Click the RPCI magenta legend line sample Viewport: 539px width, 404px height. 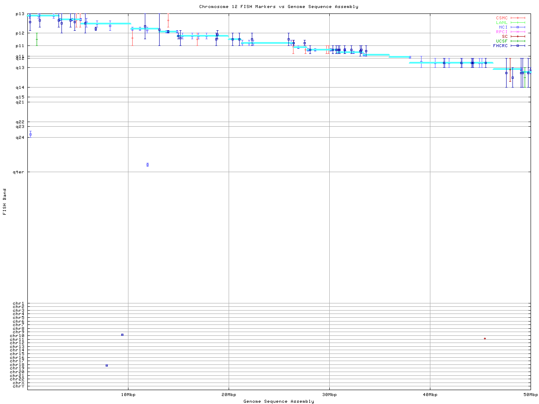coord(518,32)
